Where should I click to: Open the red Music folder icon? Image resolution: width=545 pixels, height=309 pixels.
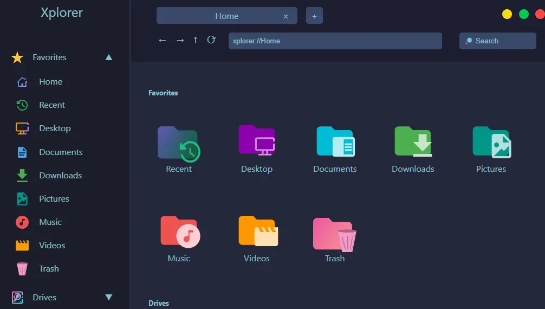(180, 231)
